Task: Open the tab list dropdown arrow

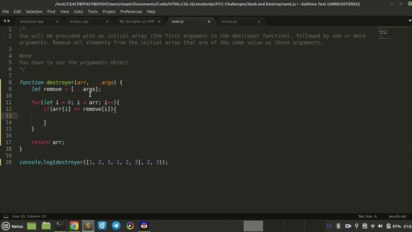Action: pyautogui.click(x=409, y=21)
